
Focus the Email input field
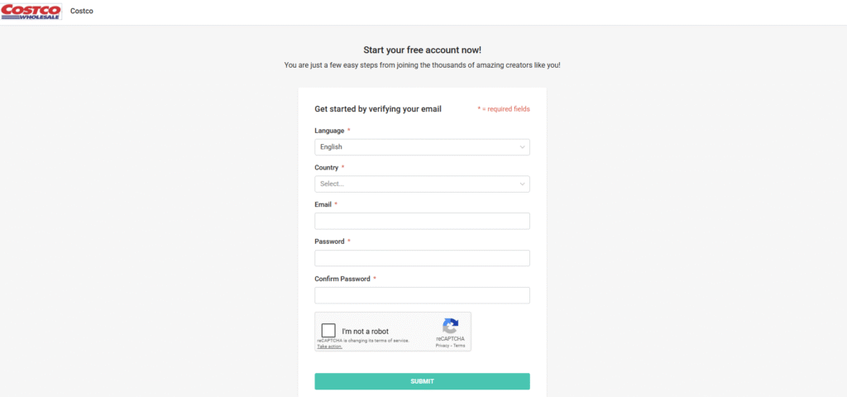click(422, 221)
